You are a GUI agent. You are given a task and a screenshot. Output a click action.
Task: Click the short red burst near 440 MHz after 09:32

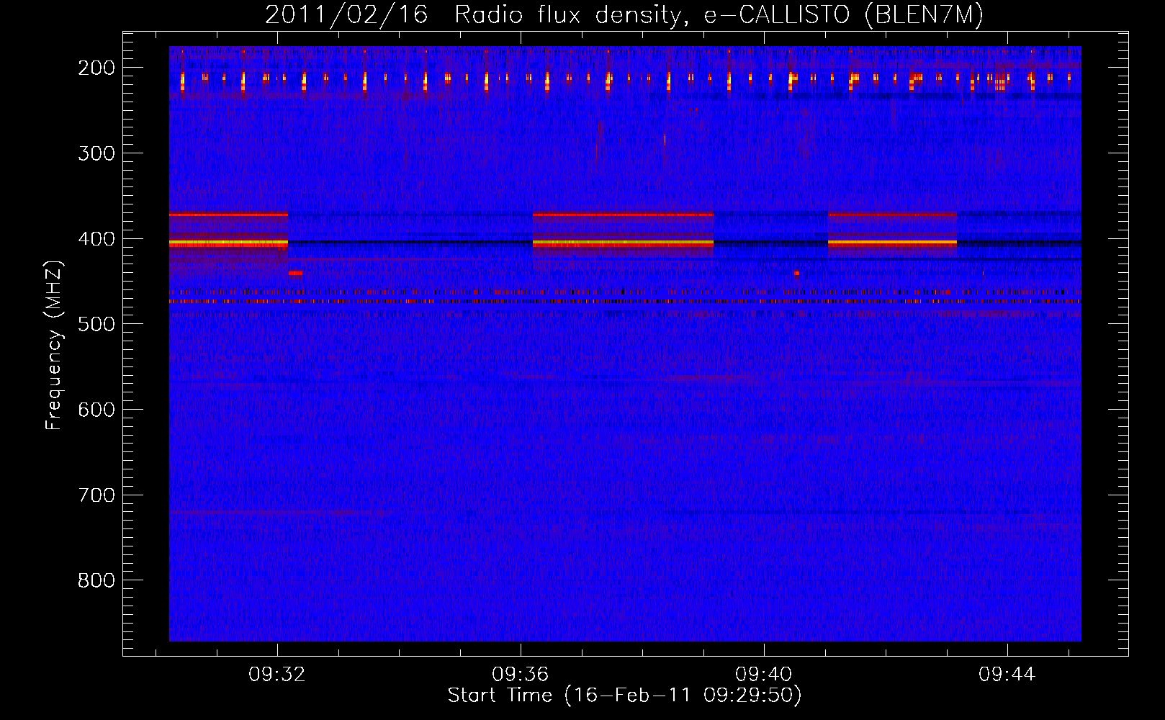pyautogui.click(x=295, y=274)
